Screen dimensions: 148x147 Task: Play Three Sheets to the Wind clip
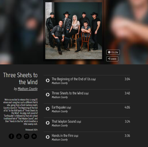pos(48,95)
